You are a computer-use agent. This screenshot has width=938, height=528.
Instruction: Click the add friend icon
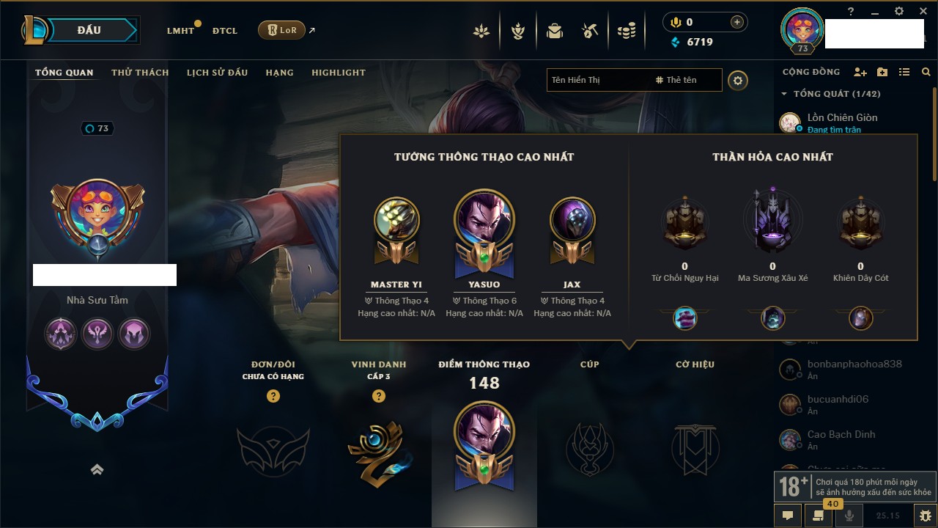(860, 72)
